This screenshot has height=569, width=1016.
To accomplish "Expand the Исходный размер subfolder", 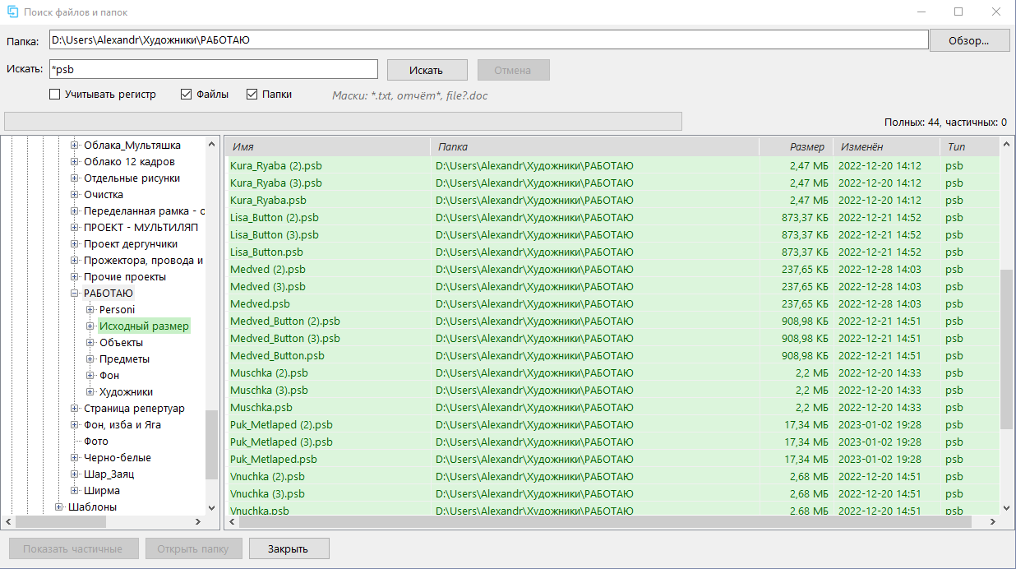I will coord(90,326).
